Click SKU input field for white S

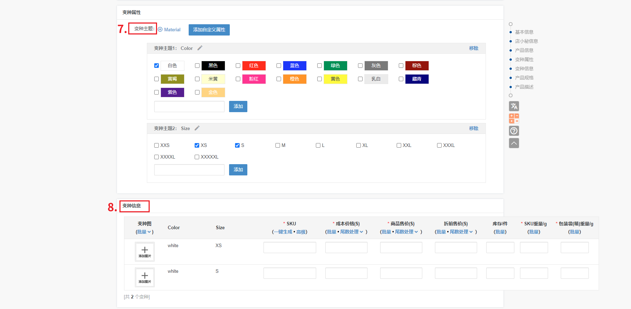coord(290,273)
